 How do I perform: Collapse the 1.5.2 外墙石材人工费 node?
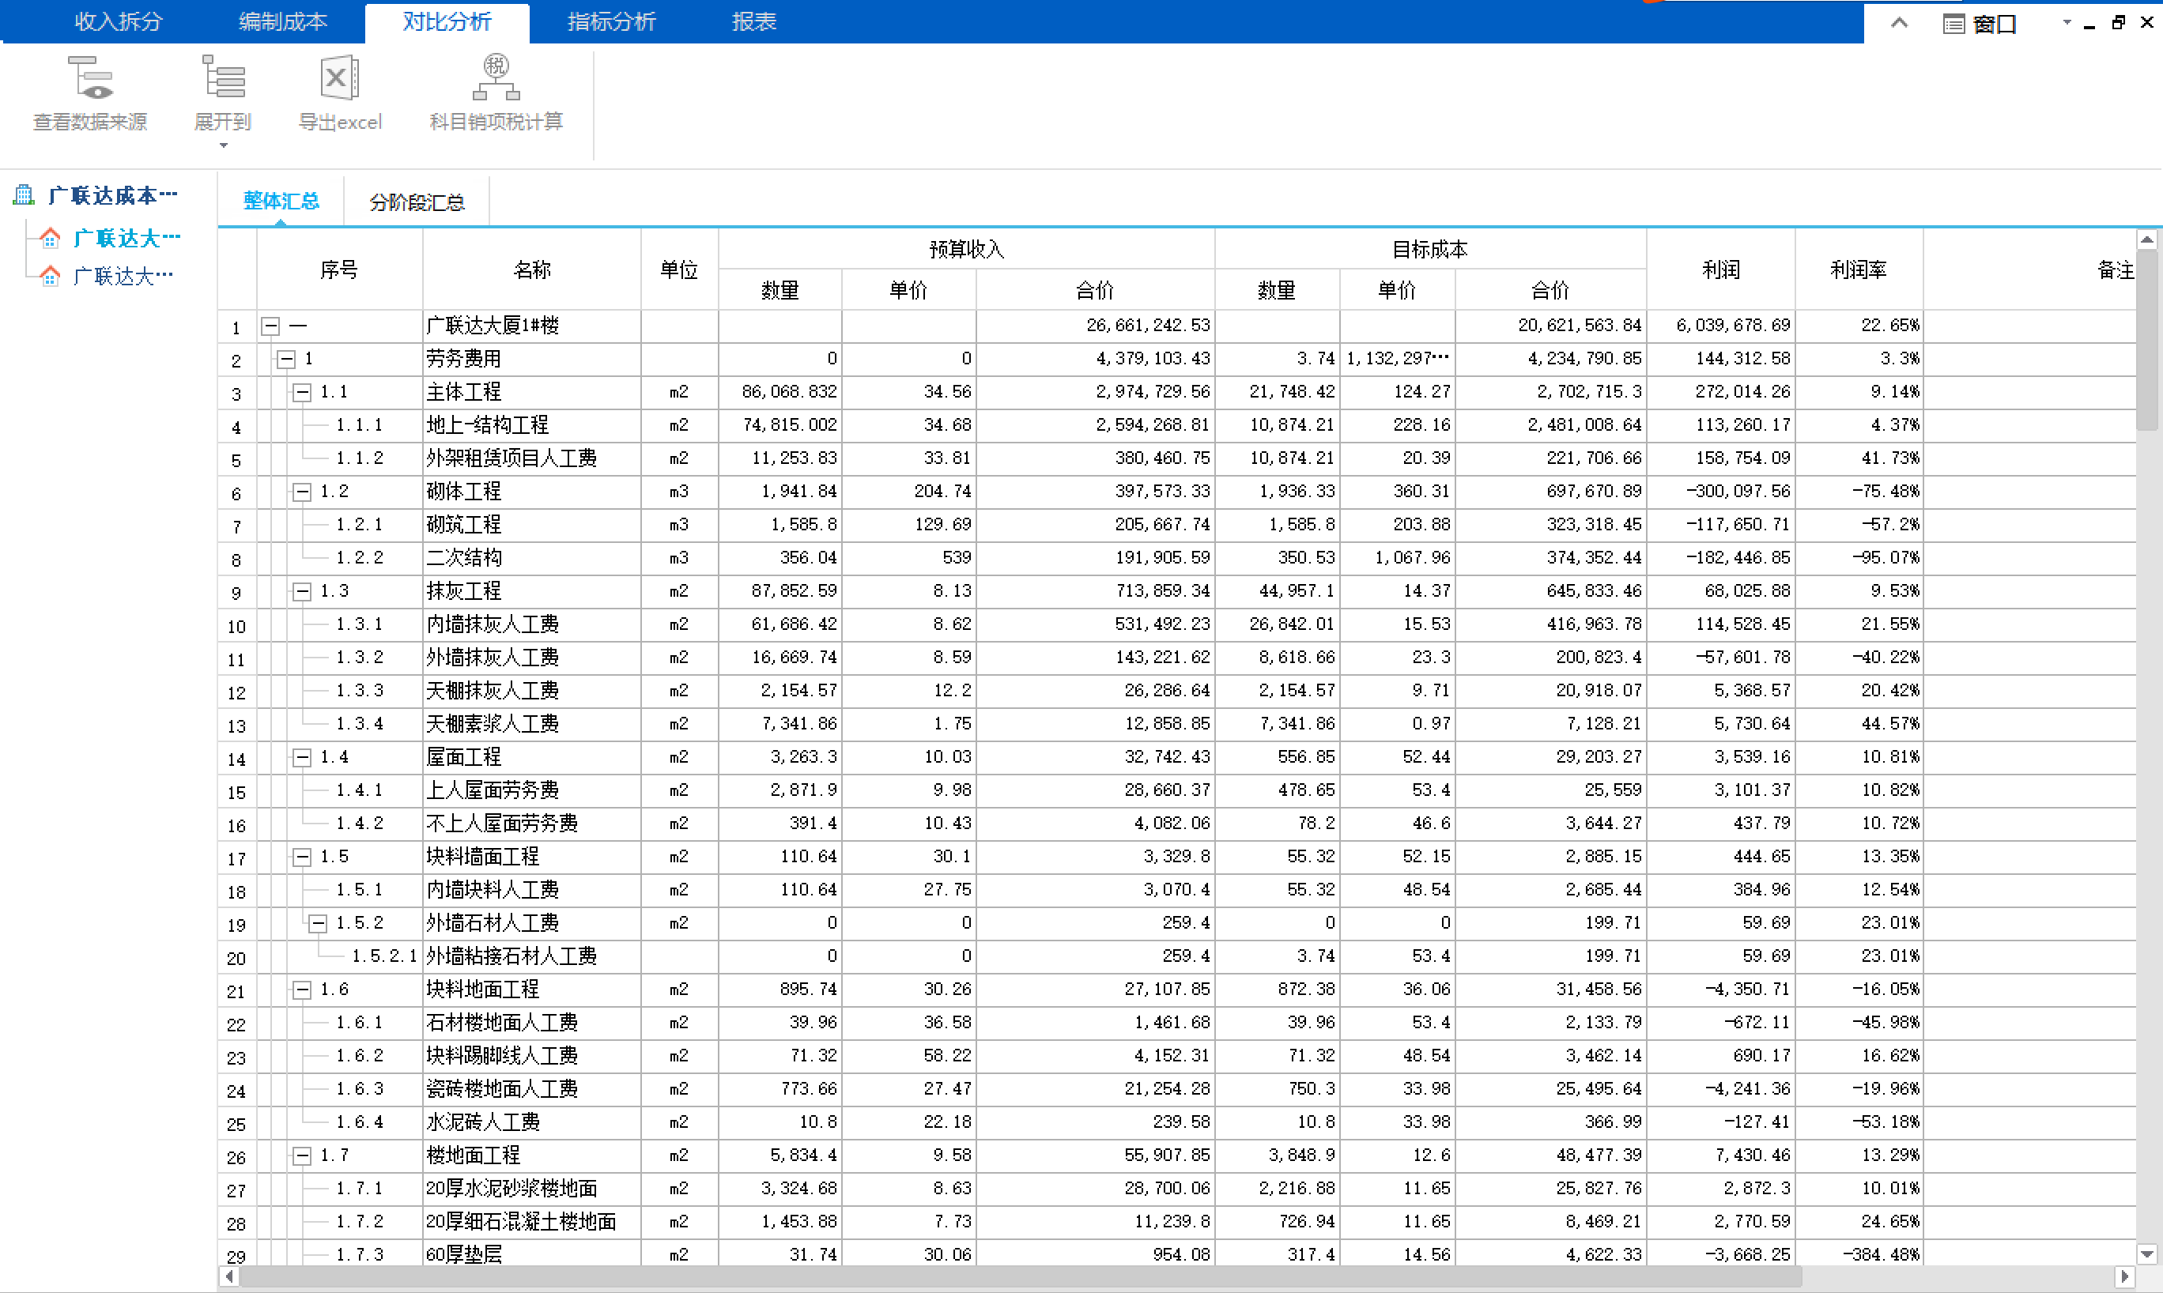[x=318, y=922]
